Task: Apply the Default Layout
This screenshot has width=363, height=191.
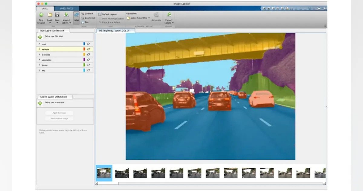Action: click(x=107, y=14)
